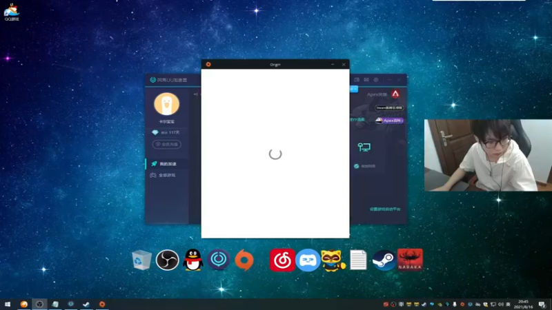Screen dimensions: 552x310
Task: Close the Origin window
Action: (x=344, y=64)
